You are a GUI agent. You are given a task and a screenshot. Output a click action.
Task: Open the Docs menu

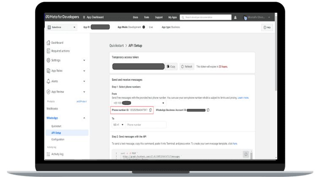pyautogui.click(x=135, y=17)
